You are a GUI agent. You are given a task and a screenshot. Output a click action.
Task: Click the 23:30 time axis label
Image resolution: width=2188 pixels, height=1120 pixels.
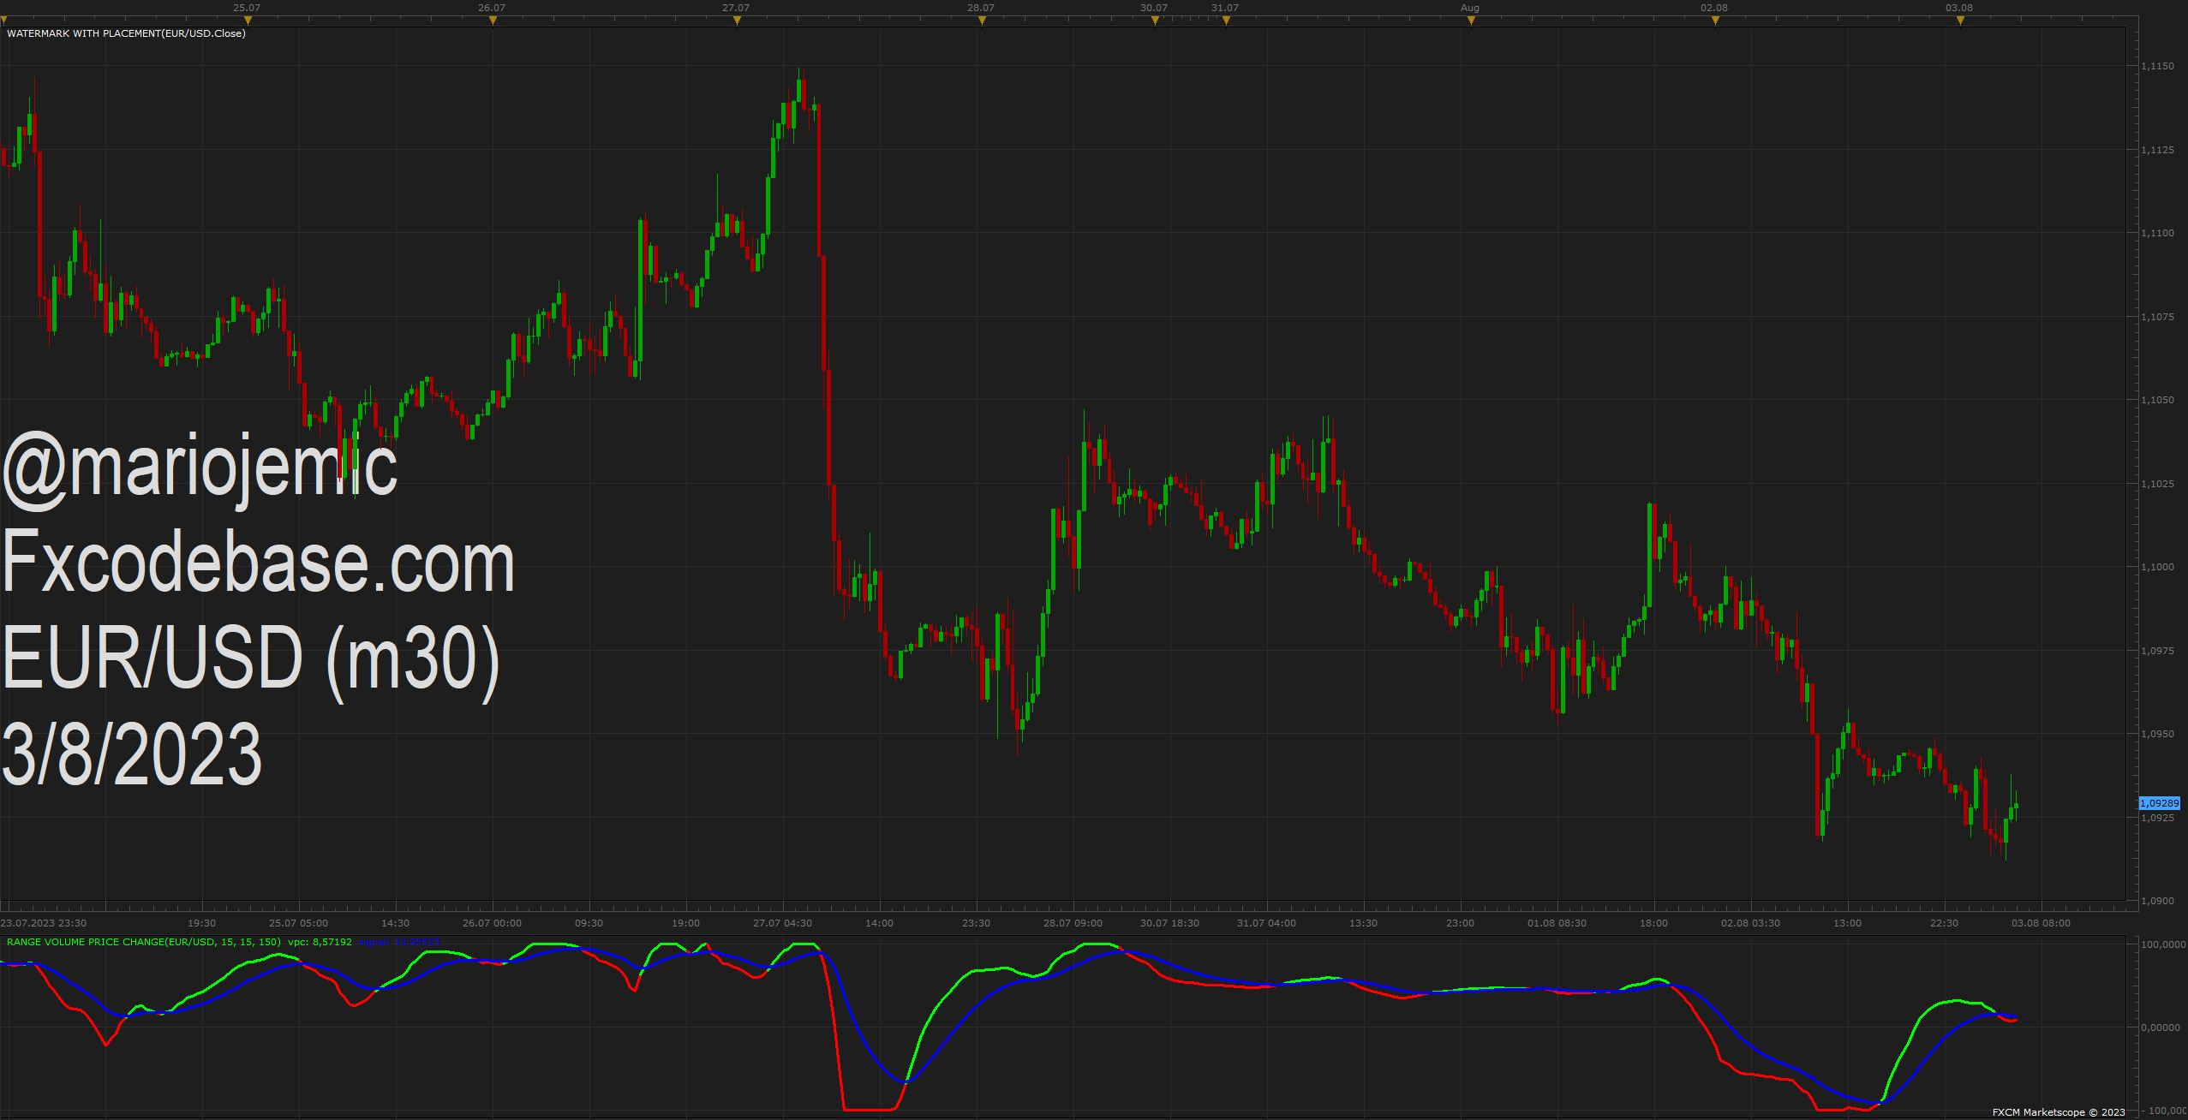coord(976,923)
